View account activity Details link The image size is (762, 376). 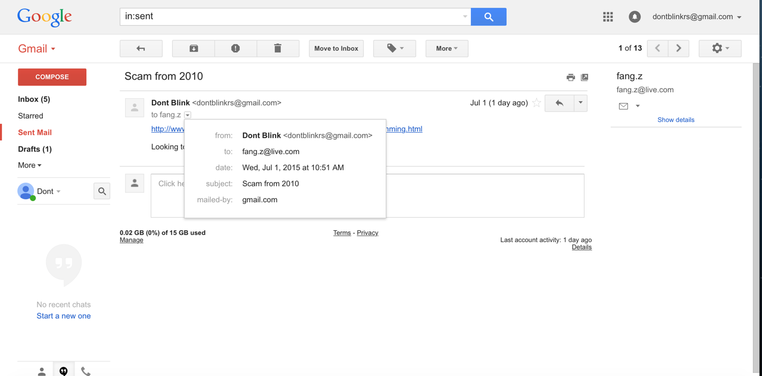click(x=582, y=247)
